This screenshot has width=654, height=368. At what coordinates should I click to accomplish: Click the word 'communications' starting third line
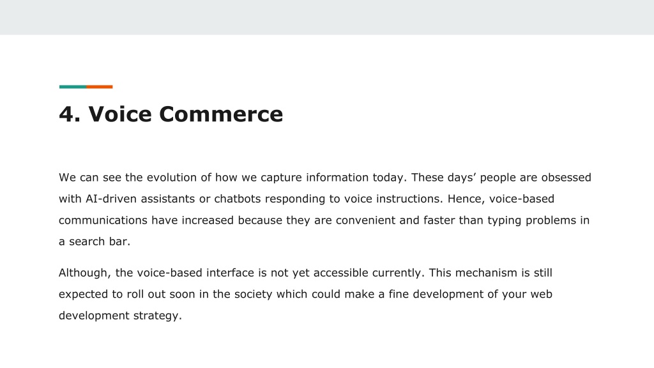(103, 220)
